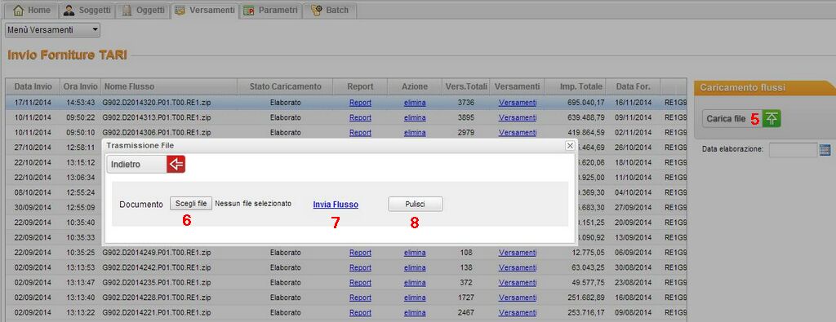Image resolution: width=836 pixels, height=322 pixels.
Task: Open the Parametri tab
Action: (x=270, y=10)
